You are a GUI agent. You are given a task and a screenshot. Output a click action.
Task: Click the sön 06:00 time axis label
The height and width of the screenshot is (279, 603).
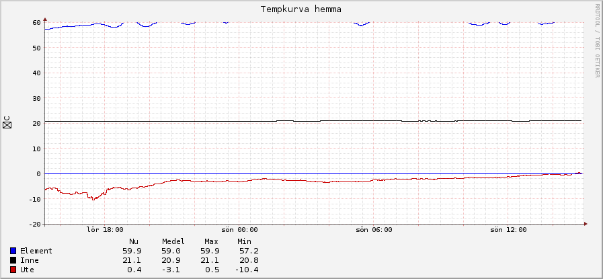374,230
